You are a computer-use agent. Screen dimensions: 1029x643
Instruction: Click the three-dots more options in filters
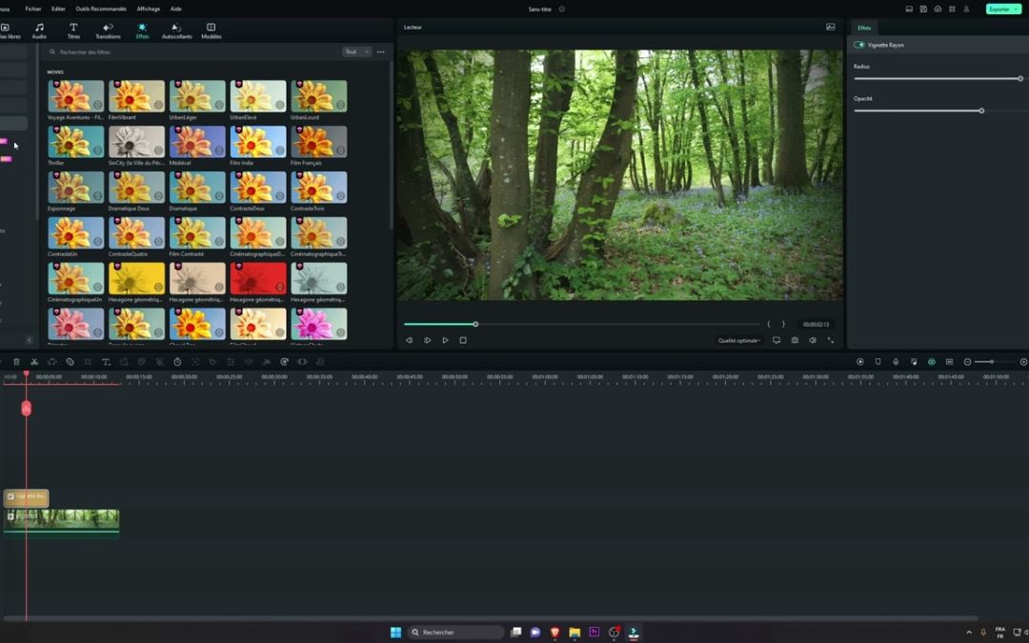coord(380,51)
